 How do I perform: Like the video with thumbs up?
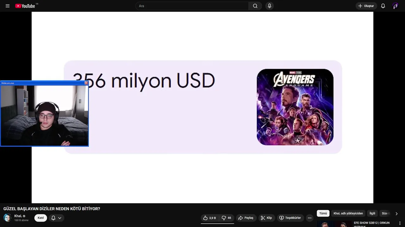coord(210,218)
